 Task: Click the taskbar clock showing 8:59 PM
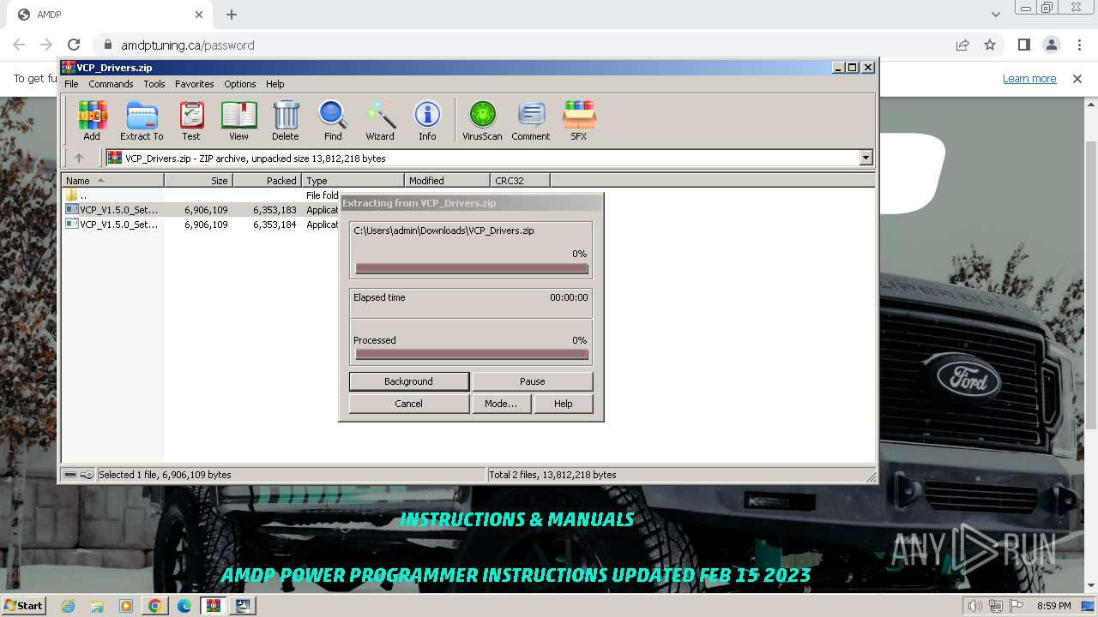1053,606
